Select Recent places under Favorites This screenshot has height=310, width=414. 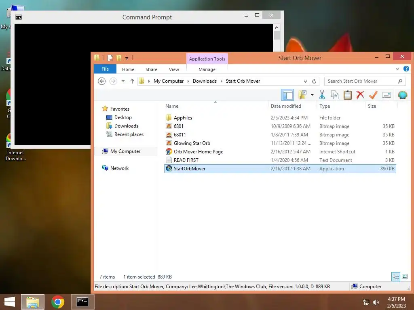point(125,134)
